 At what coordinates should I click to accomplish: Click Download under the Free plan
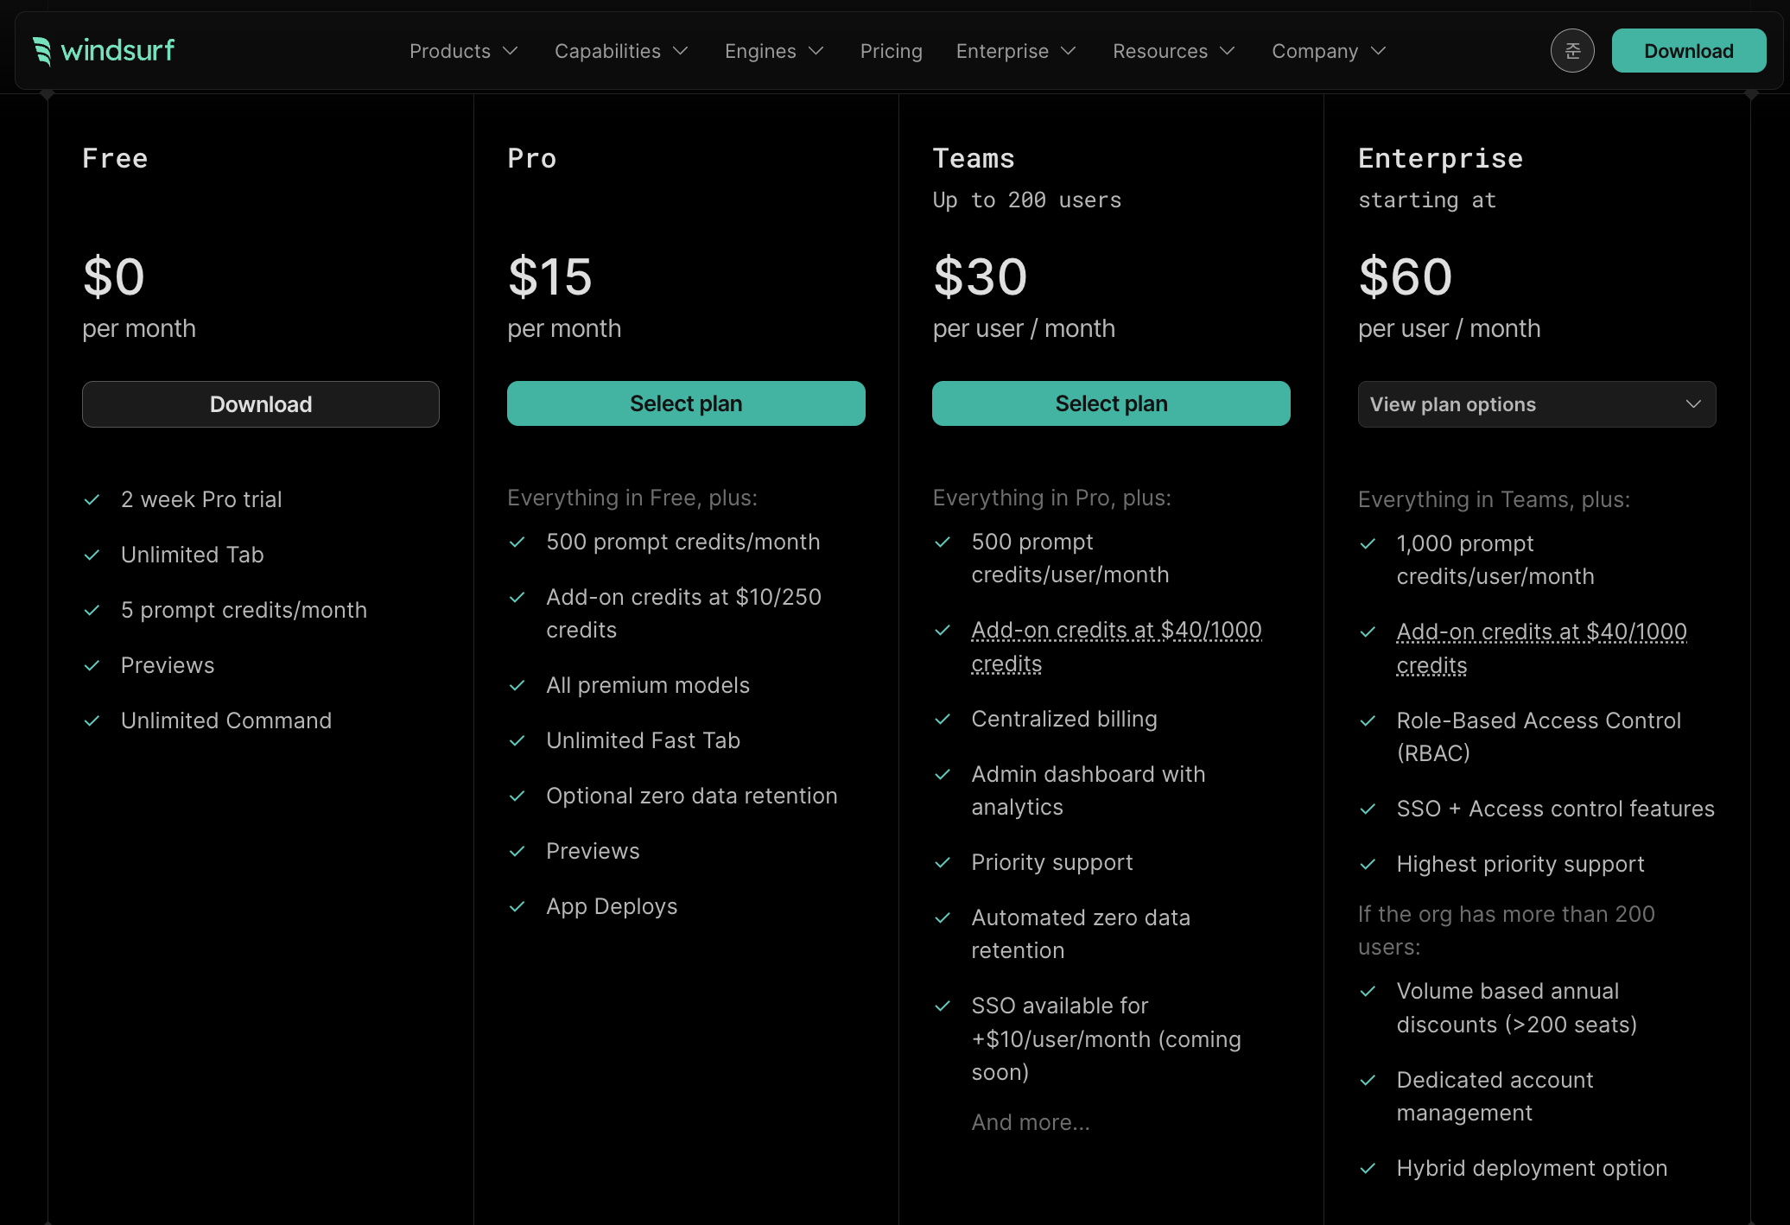[x=261, y=404]
